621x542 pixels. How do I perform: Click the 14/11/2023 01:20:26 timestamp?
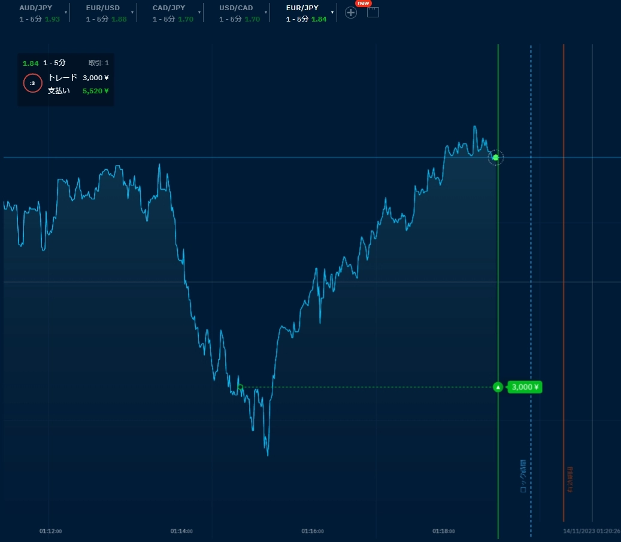(591, 531)
